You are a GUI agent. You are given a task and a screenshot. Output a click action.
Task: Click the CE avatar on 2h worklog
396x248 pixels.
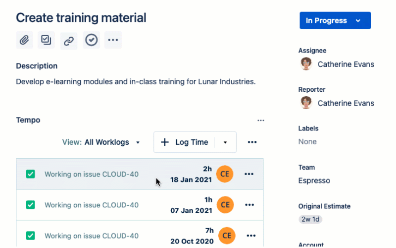pyautogui.click(x=225, y=174)
